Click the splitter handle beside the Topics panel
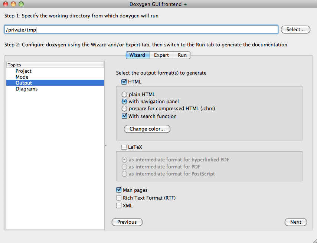The width and height of the screenshot is (317, 243). pyautogui.click(x=106, y=145)
